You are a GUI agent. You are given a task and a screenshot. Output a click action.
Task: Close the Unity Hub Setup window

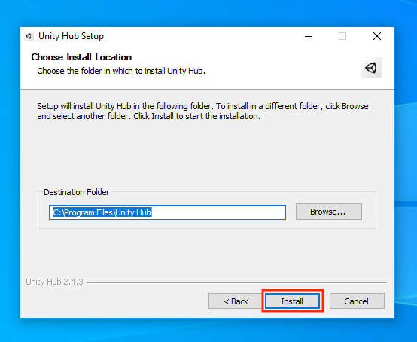(377, 36)
